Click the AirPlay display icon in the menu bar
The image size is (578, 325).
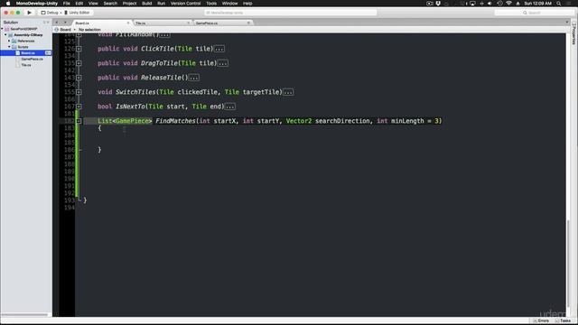[472, 4]
